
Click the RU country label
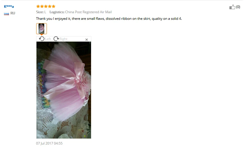click(13, 13)
